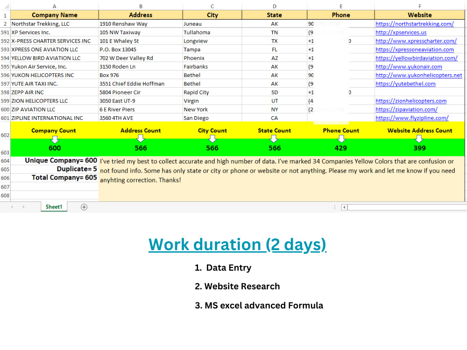Switch to the Sheet1 tab
This screenshot has height=350, width=467.
click(x=54, y=206)
